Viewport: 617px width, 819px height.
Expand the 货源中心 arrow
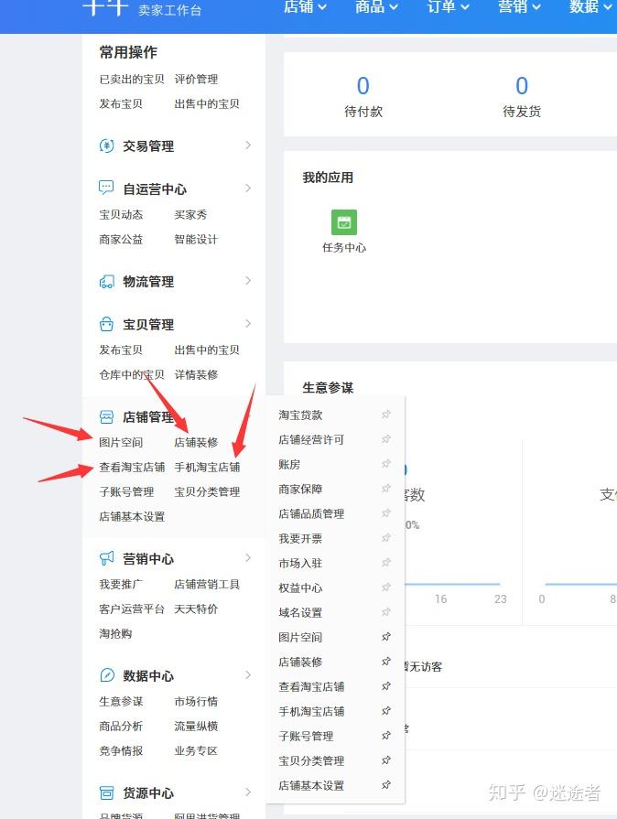[x=248, y=792]
